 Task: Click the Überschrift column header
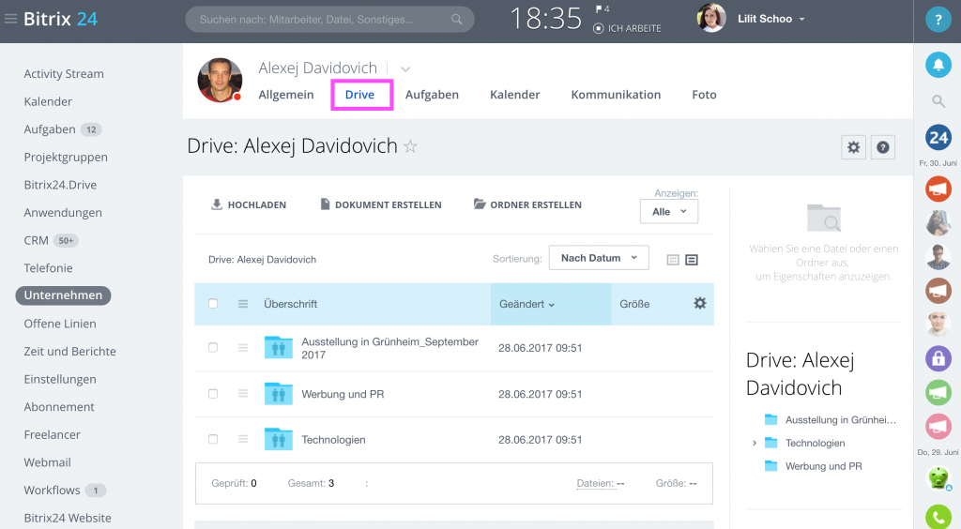click(x=291, y=304)
